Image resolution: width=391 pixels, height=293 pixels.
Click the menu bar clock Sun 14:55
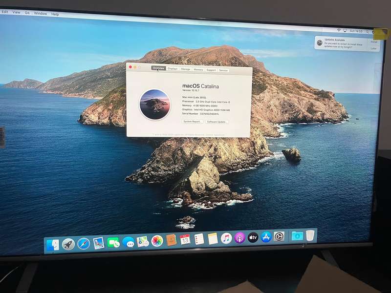click(x=356, y=31)
